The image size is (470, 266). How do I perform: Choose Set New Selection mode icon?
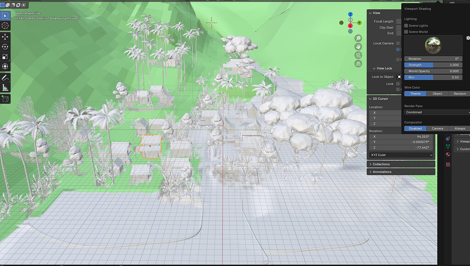tap(2, 5)
